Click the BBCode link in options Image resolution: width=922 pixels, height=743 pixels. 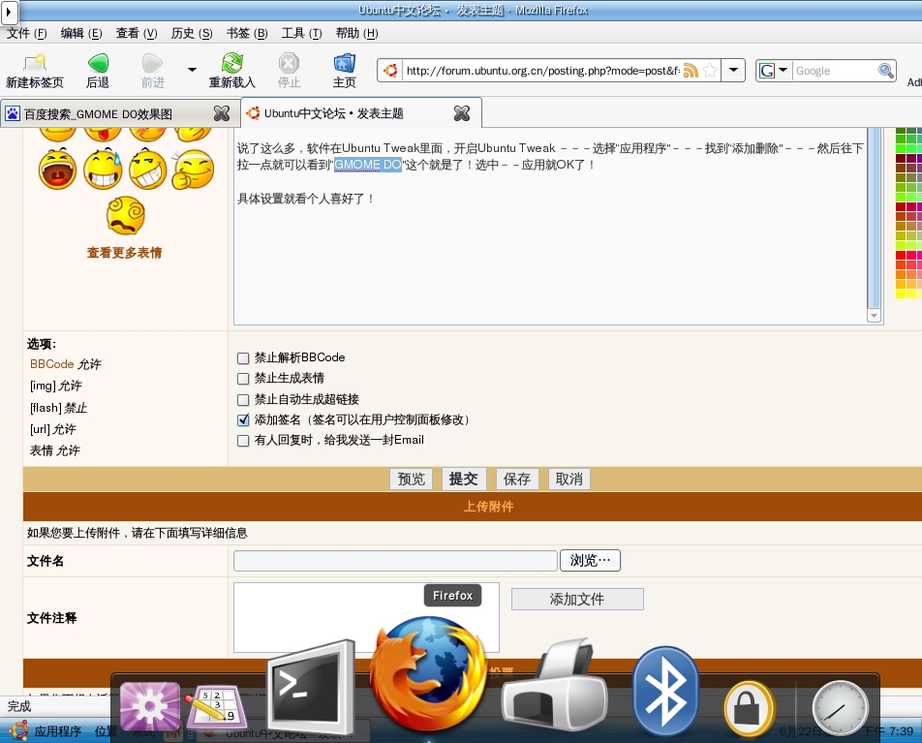[x=51, y=364]
